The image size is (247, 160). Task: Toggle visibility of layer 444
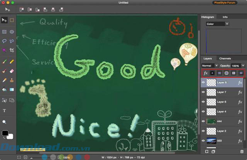click(x=203, y=121)
